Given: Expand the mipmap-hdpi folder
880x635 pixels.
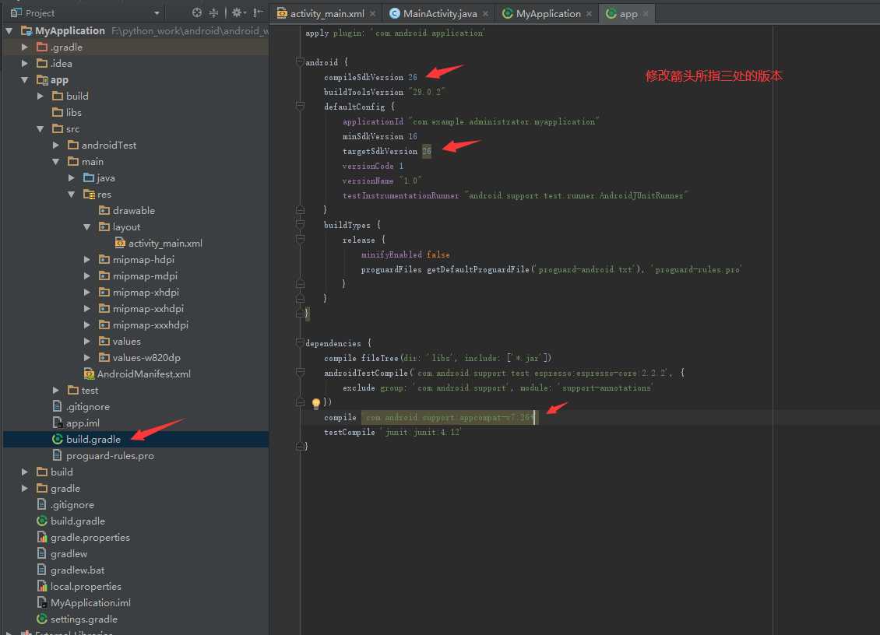Looking at the screenshot, I should (x=87, y=259).
